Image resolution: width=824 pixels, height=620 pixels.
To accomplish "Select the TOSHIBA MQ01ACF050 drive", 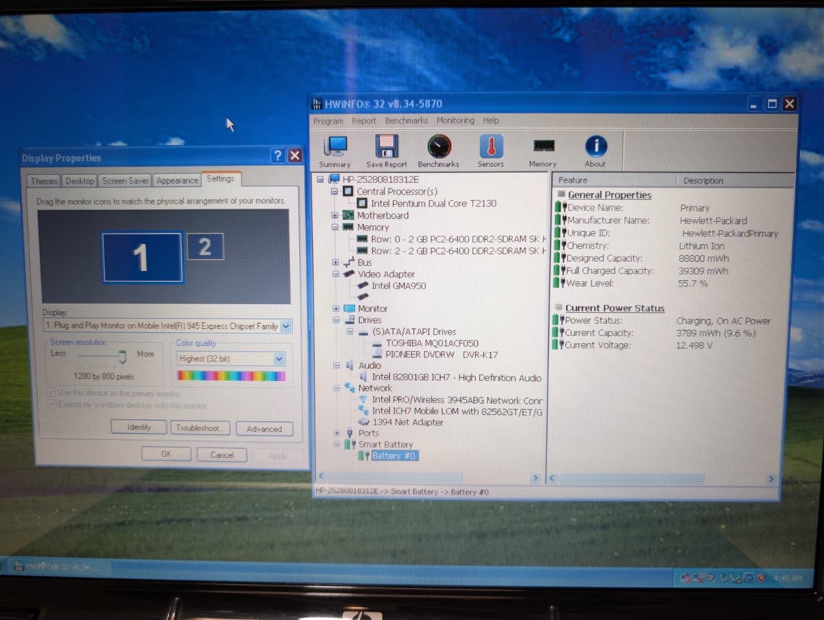I will coord(432,343).
